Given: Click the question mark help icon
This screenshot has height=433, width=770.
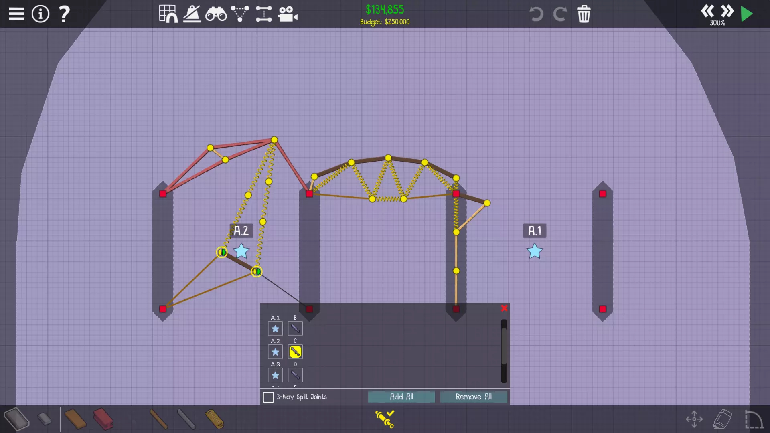Looking at the screenshot, I should (x=64, y=14).
